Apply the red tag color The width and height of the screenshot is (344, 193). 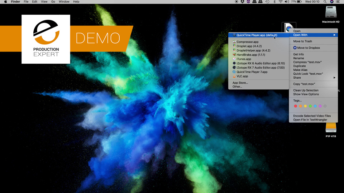(x=296, y=106)
